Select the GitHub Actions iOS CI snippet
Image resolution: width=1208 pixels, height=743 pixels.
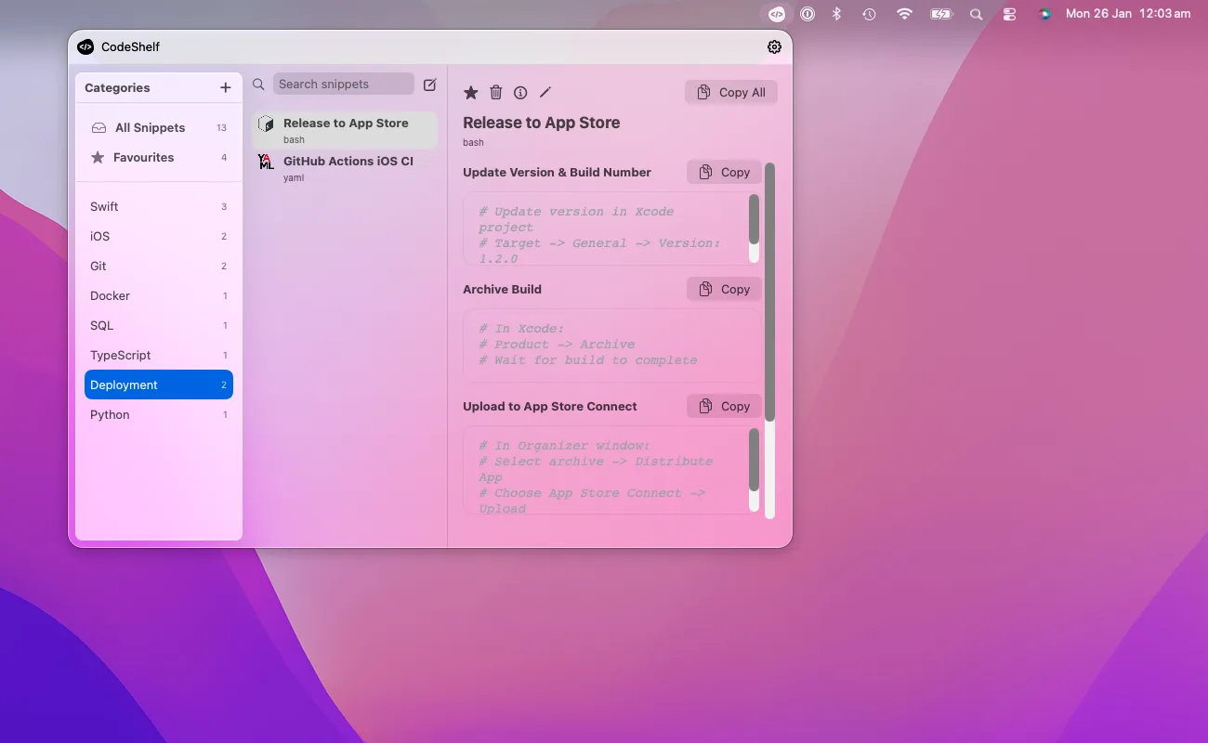point(344,167)
